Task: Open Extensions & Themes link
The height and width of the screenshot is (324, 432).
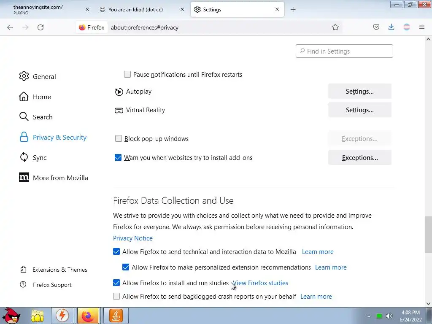Action: pos(54,270)
